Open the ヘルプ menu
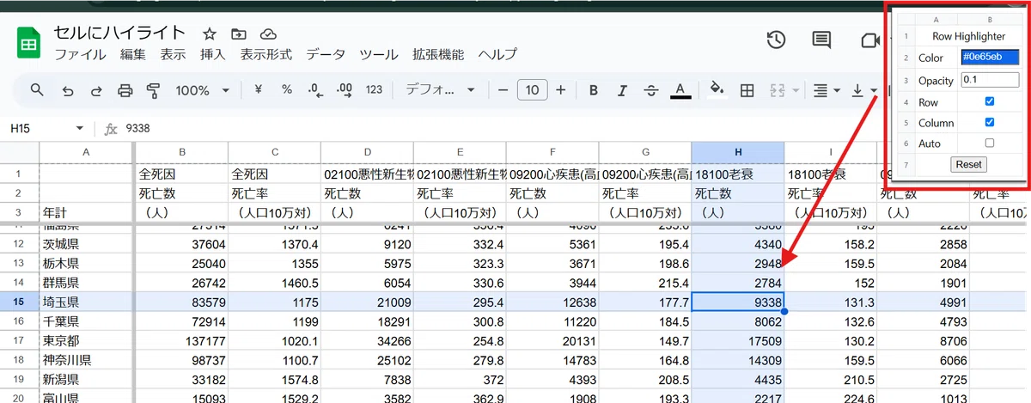The image size is (1031, 403). (x=497, y=54)
